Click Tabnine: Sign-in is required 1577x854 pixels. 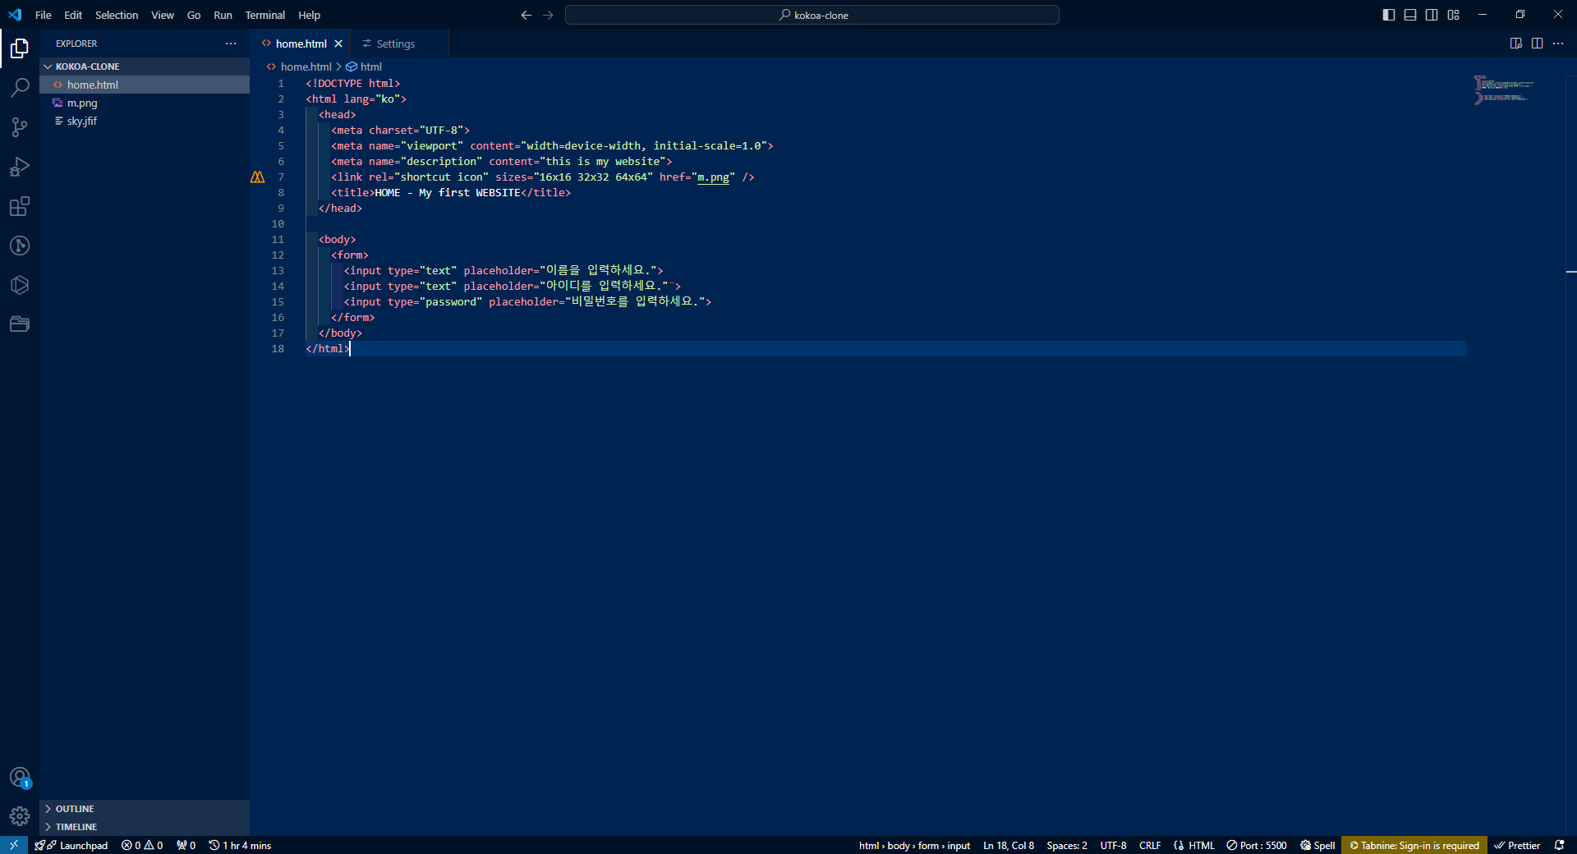[1414, 845]
